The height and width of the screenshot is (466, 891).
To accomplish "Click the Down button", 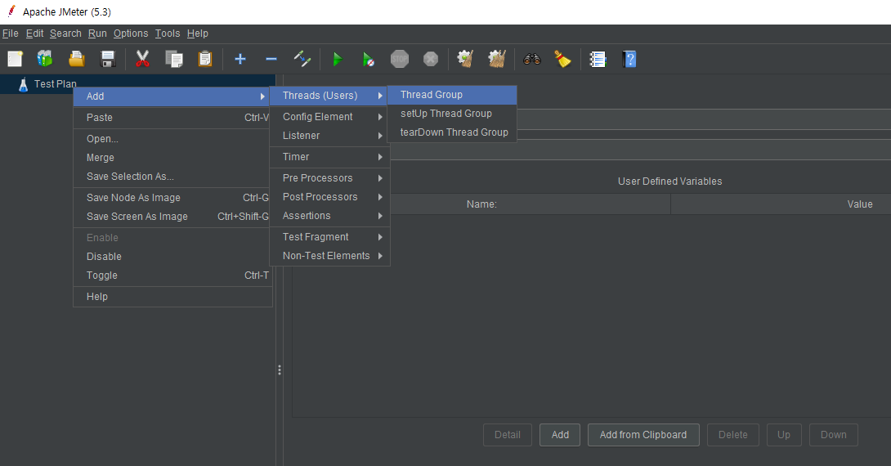I will (x=834, y=435).
